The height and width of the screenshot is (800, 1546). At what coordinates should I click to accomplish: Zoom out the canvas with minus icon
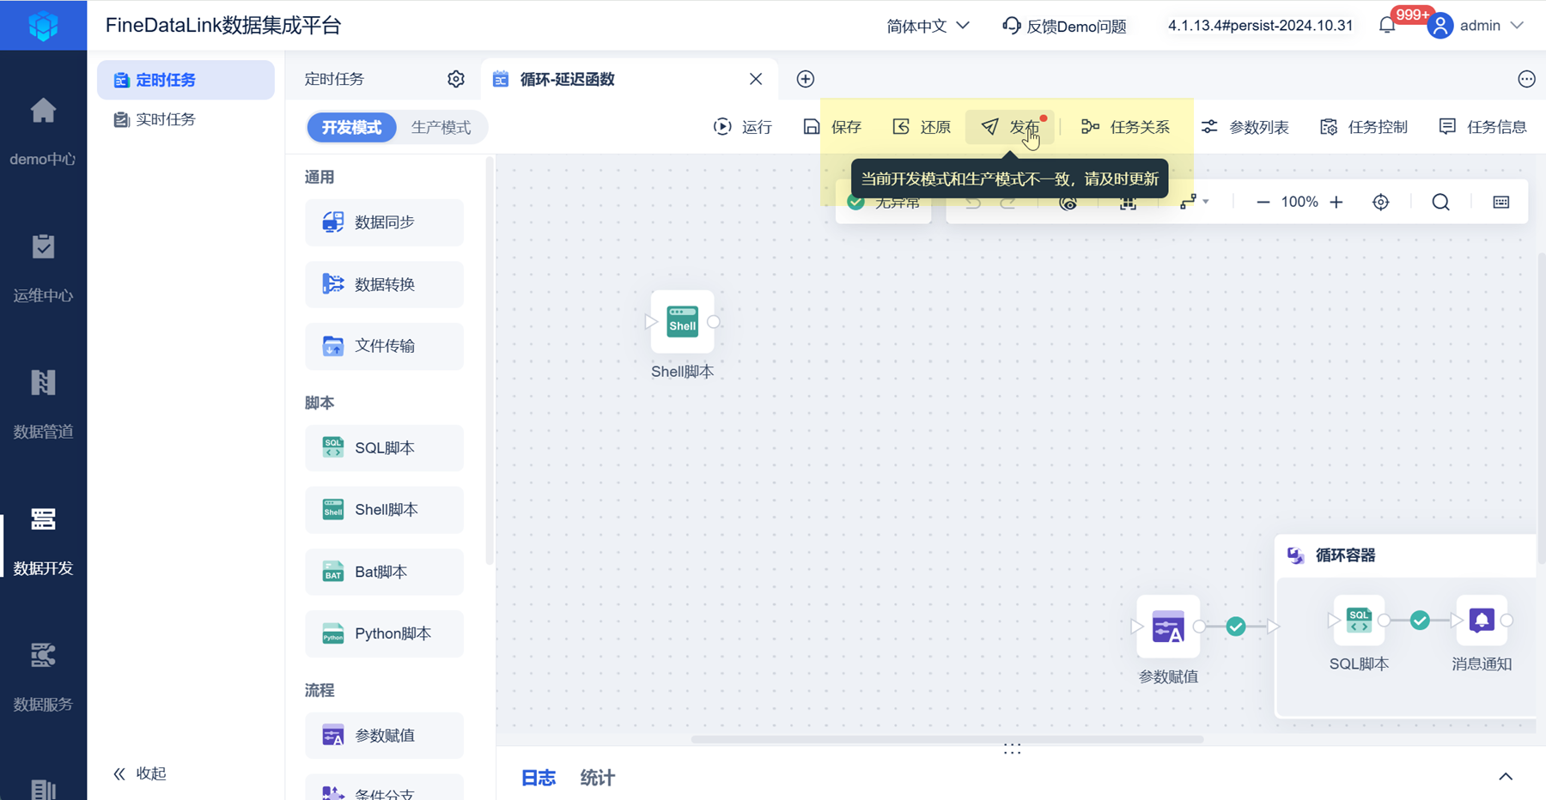pos(1263,203)
